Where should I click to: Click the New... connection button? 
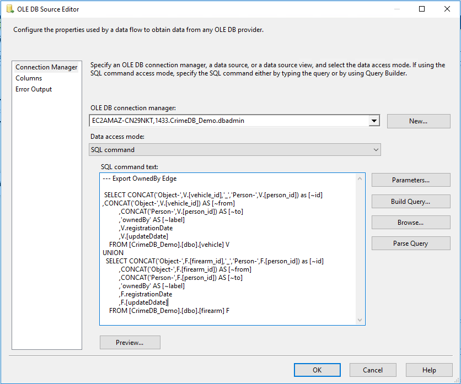(x=418, y=121)
